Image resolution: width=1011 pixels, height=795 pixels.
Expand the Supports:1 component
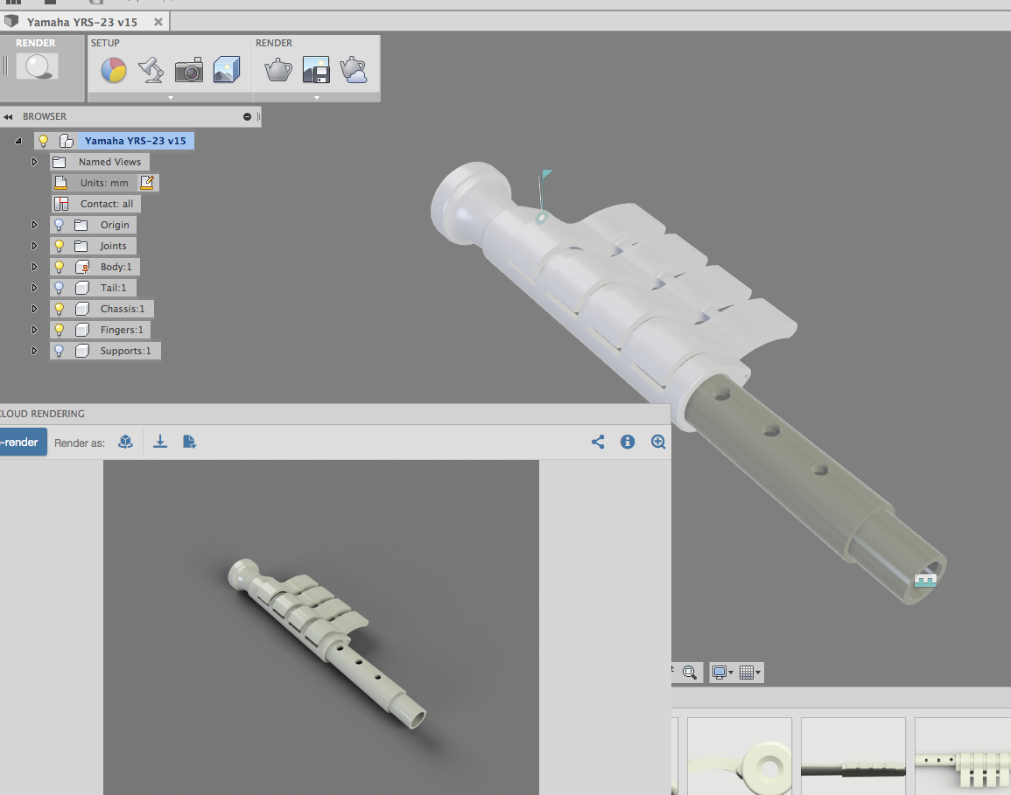click(x=34, y=351)
